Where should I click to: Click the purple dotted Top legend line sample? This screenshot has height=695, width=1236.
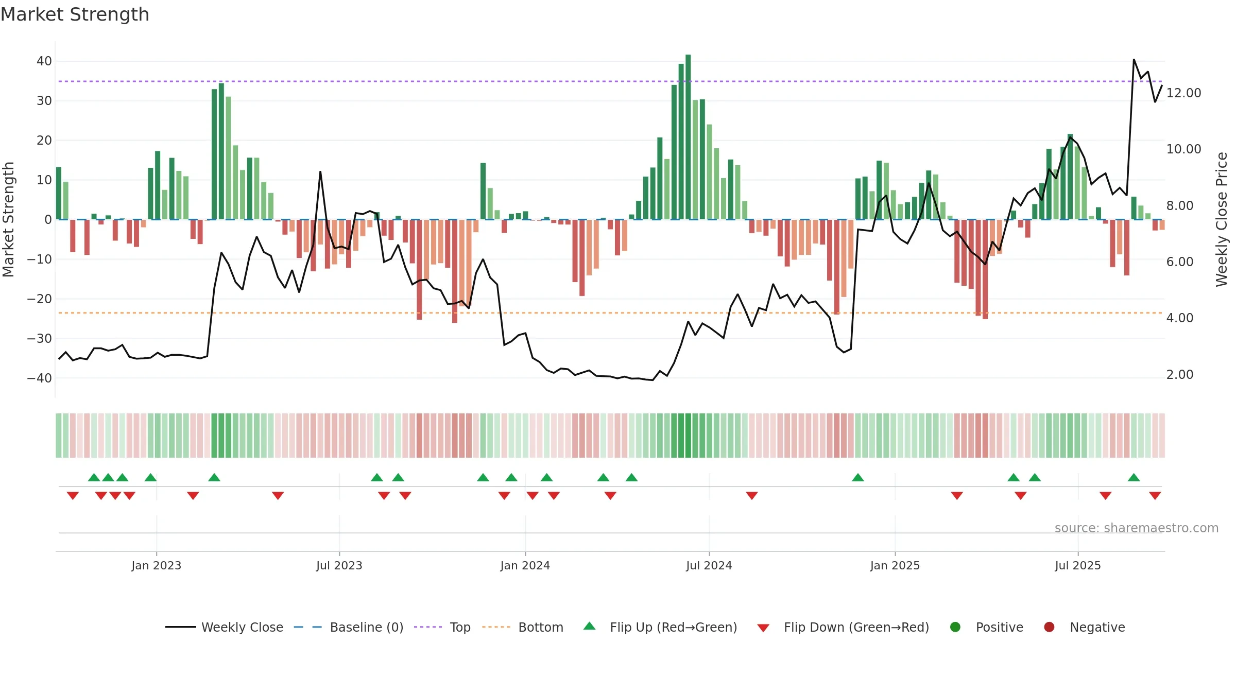(428, 627)
